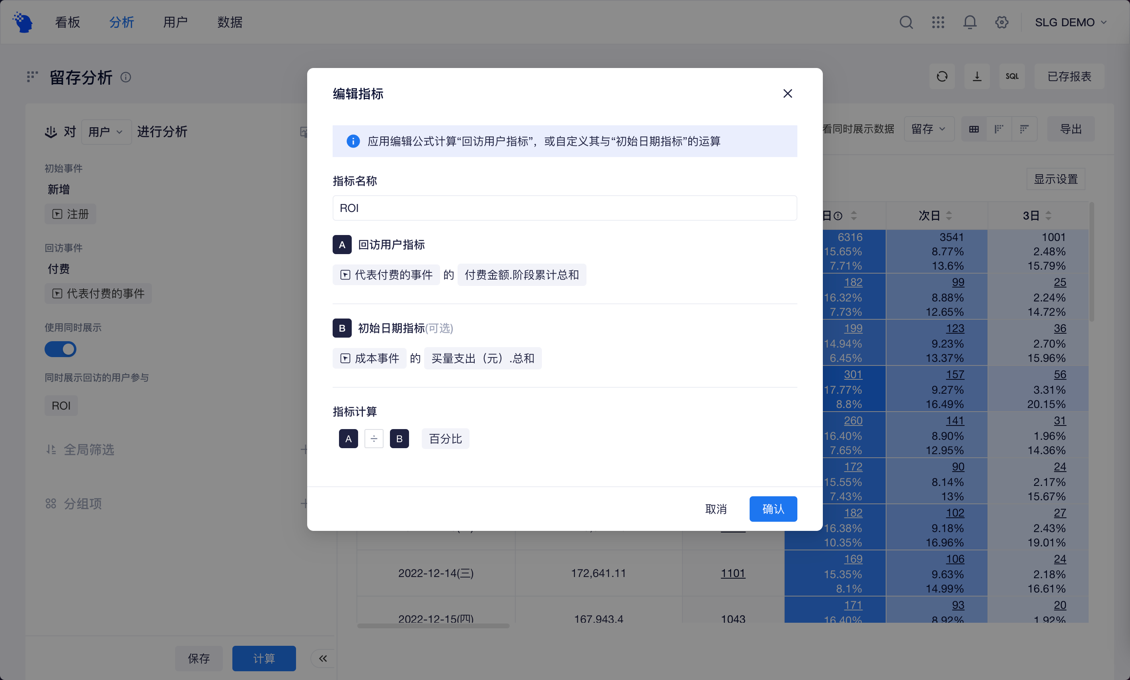Image resolution: width=1130 pixels, height=680 pixels.
Task: Click the 计算 button
Action: 263,658
